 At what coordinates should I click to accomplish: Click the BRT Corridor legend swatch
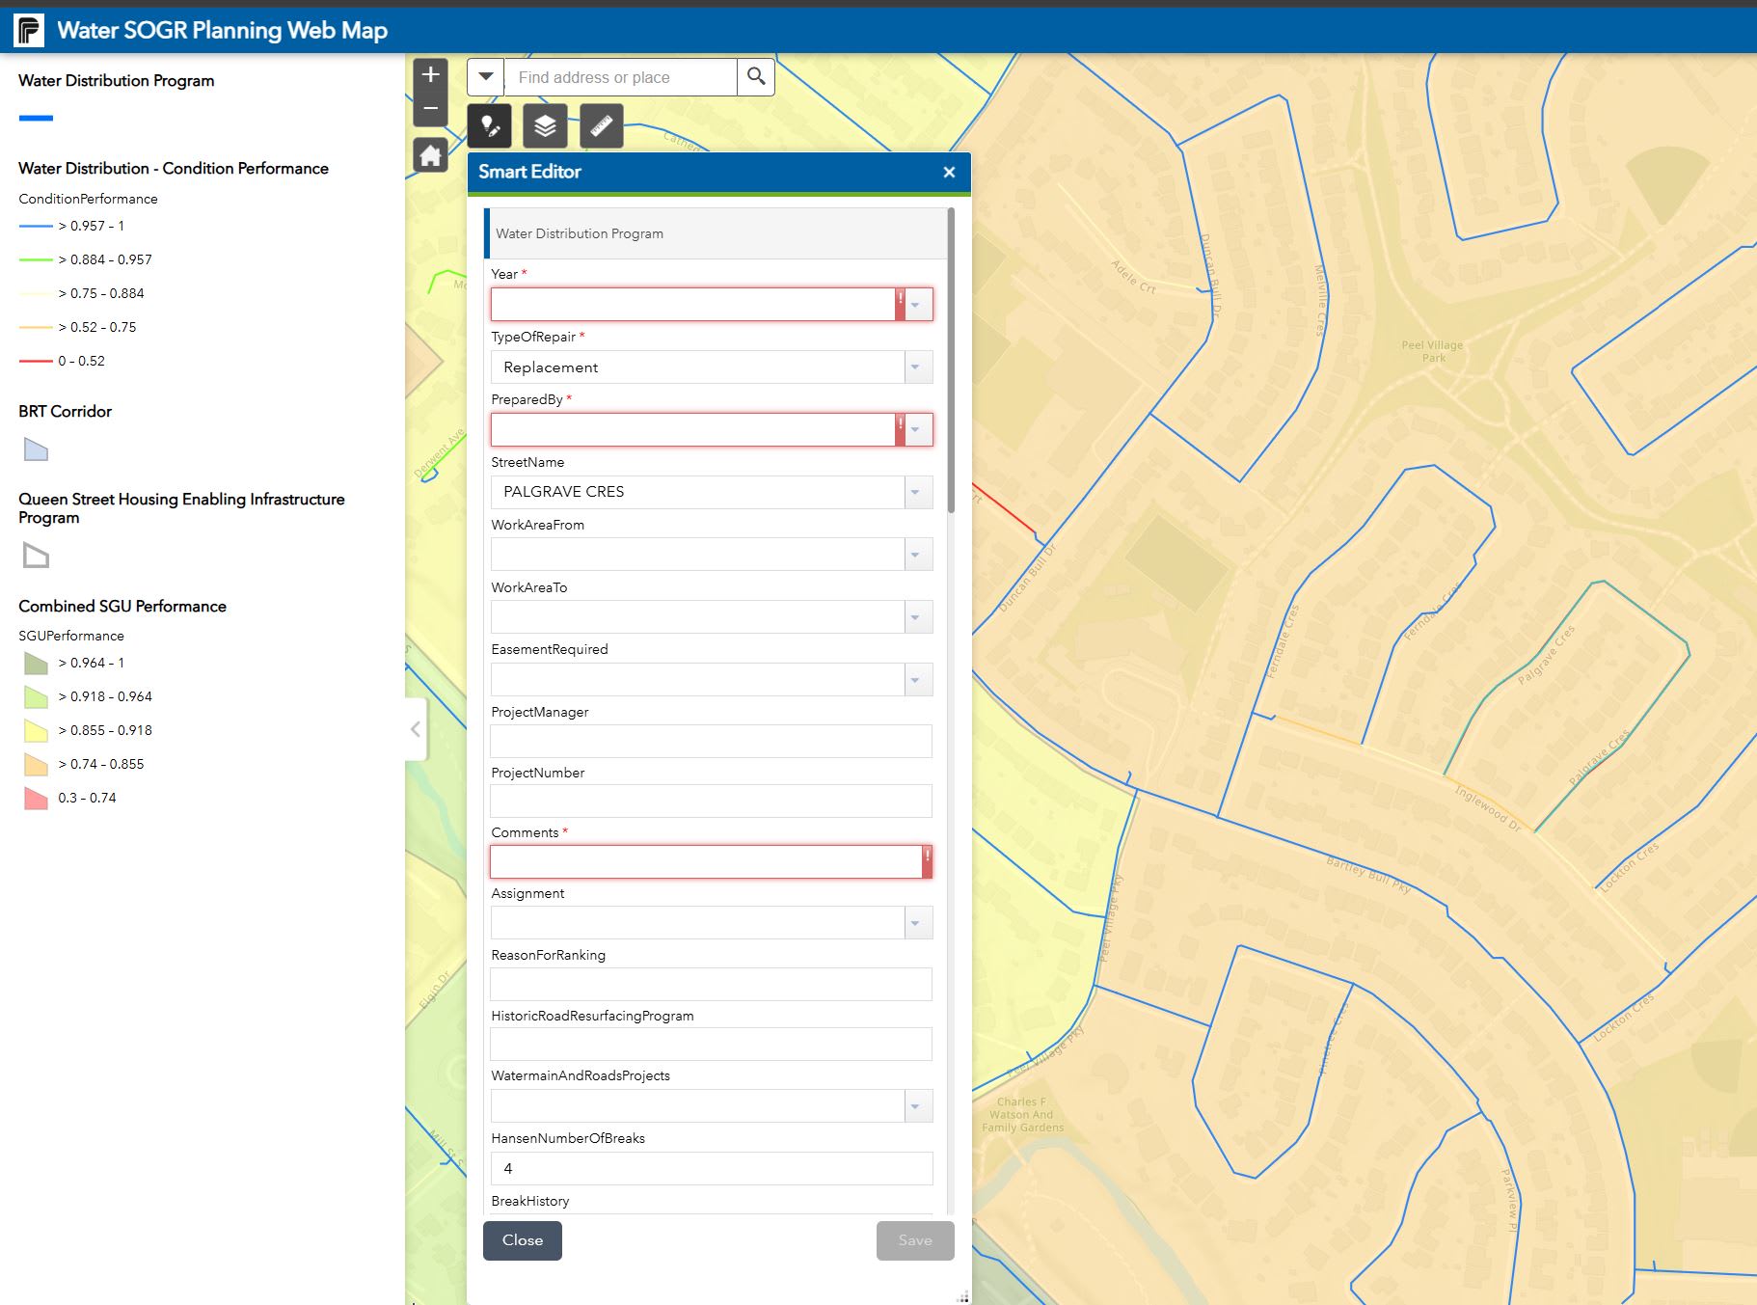click(36, 449)
